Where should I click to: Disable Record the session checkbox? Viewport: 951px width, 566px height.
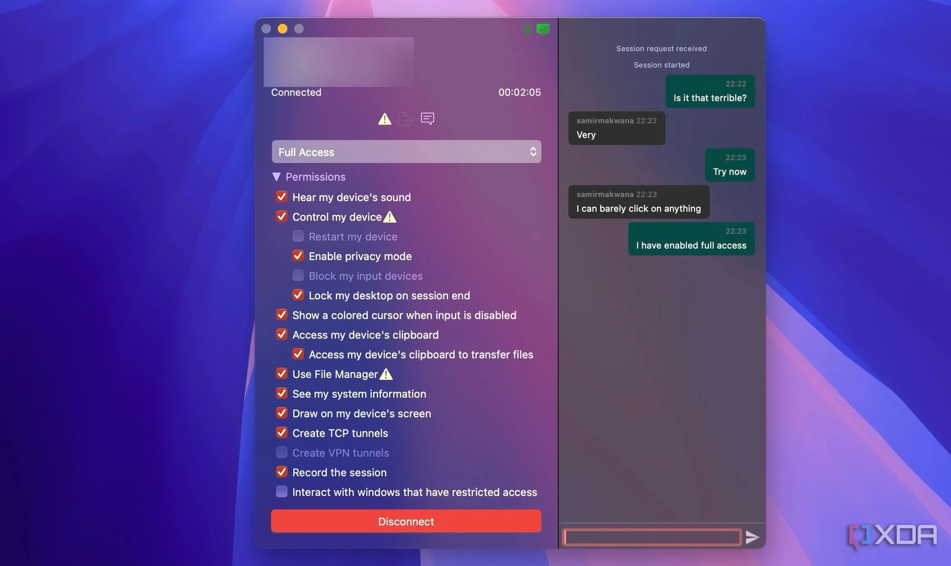(282, 472)
